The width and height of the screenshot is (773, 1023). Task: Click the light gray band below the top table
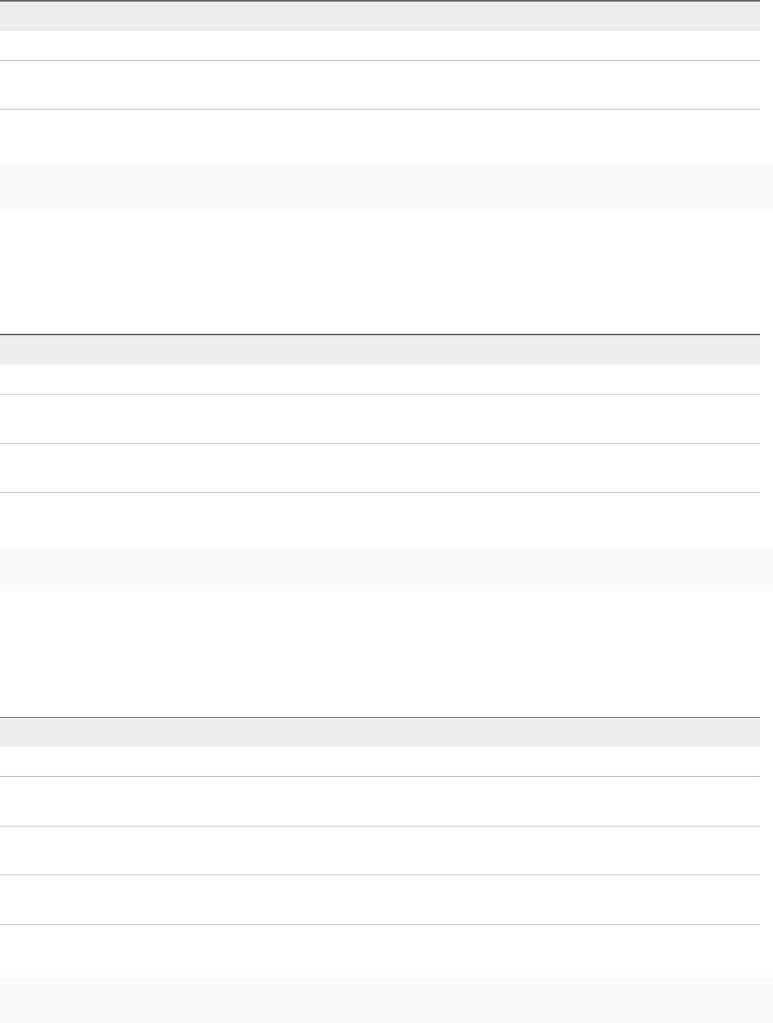[x=386, y=186]
